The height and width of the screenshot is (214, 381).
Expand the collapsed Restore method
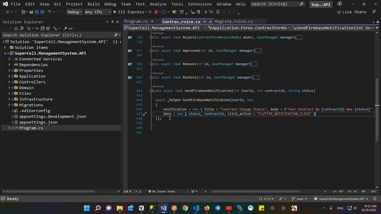tap(151, 77)
